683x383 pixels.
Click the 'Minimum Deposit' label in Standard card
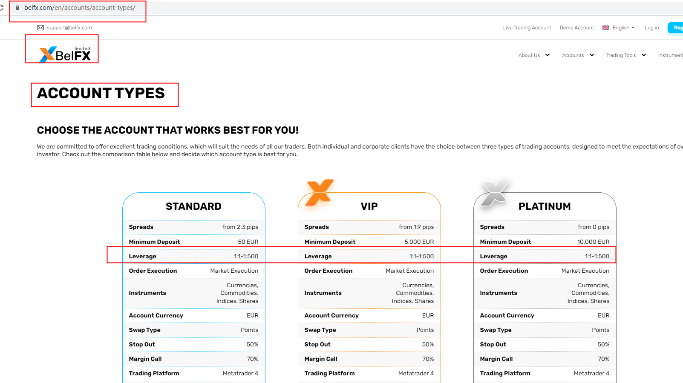point(154,242)
